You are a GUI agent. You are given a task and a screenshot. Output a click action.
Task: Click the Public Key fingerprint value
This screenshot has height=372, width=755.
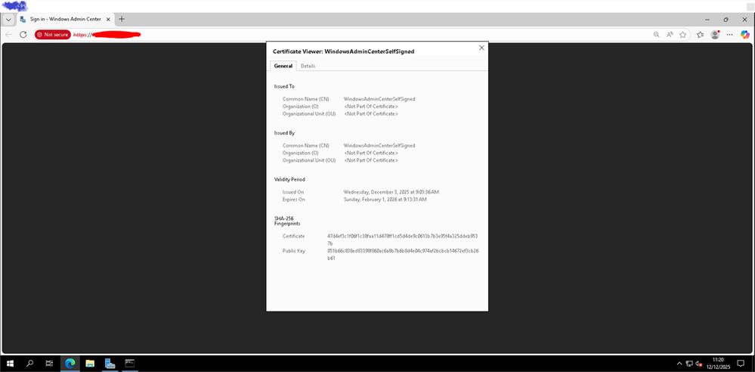click(403, 254)
